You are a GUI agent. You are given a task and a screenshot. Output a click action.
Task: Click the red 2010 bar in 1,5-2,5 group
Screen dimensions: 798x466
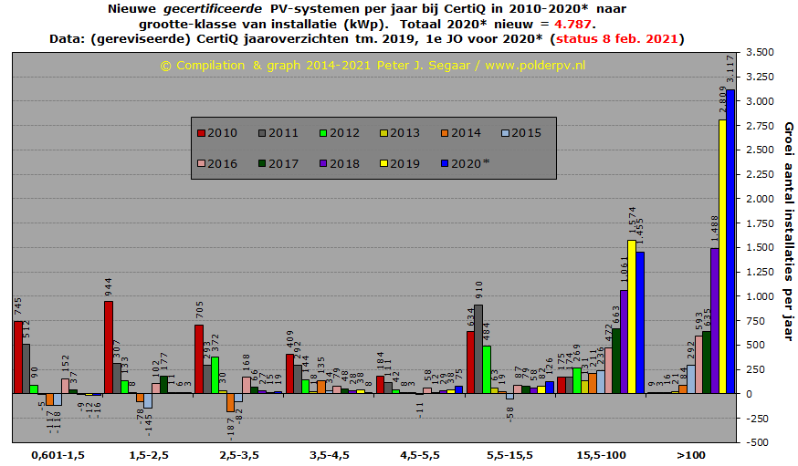pos(109,347)
